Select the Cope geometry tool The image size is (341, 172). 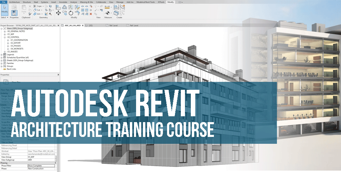[x=38, y=6]
